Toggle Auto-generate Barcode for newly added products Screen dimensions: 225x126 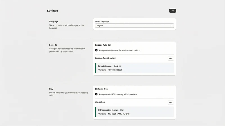(x=96, y=50)
